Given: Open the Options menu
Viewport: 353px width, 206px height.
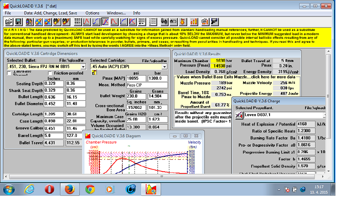Looking at the screenshot, I should 92,13.
